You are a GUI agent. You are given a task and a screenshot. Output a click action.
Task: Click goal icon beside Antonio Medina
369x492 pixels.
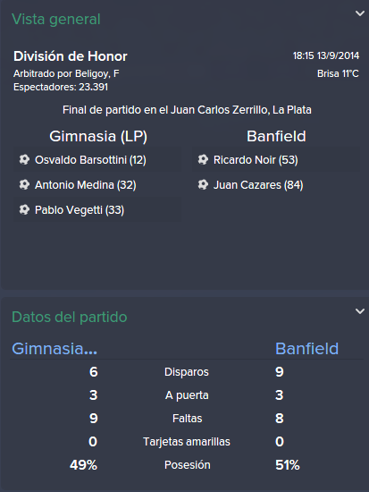point(24,185)
